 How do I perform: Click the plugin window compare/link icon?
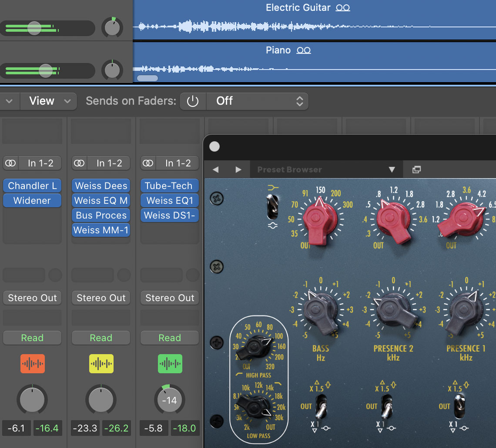click(x=416, y=169)
